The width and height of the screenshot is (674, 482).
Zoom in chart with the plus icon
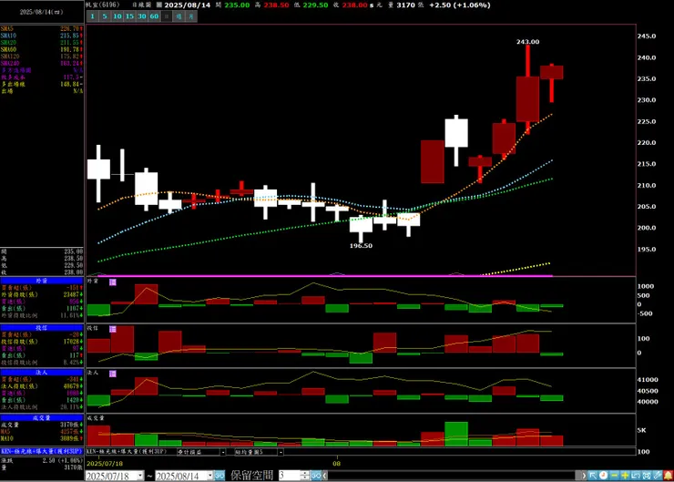625,476
